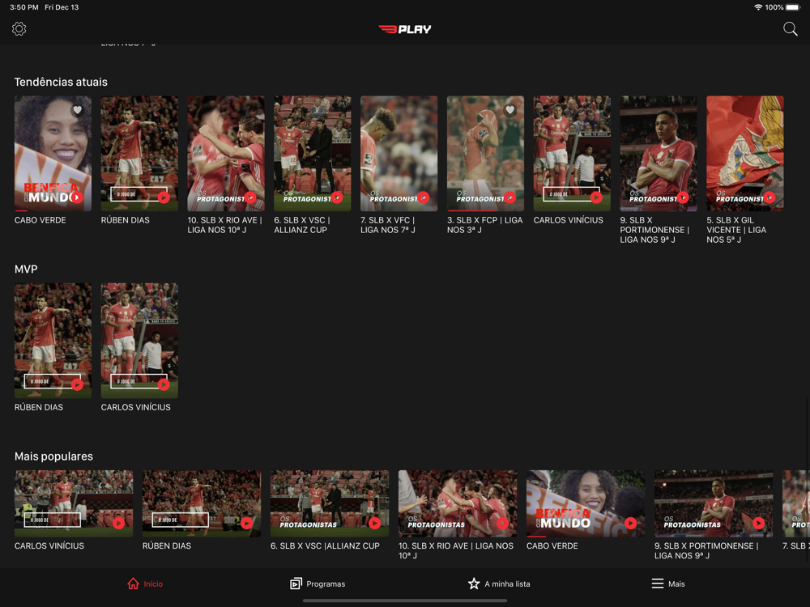Open CARLOS VINÍCIUS thumbnail in Tendências atuais

(572, 153)
